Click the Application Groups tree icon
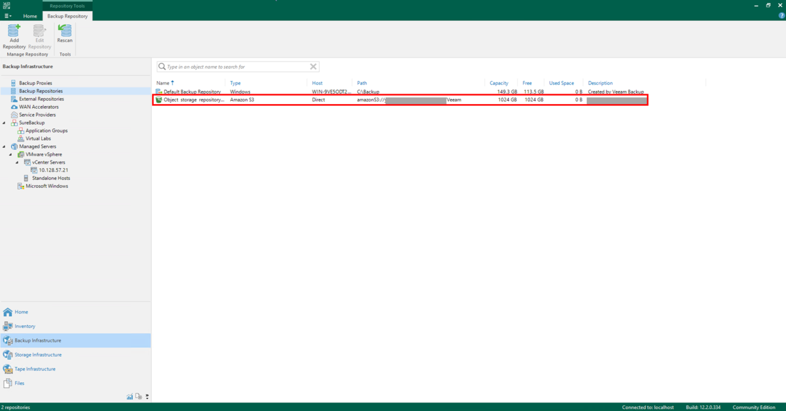The height and width of the screenshot is (411, 786). [x=21, y=131]
